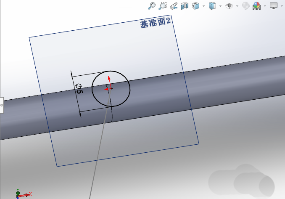Click the Zoom to Fit icon

[x=152, y=6]
